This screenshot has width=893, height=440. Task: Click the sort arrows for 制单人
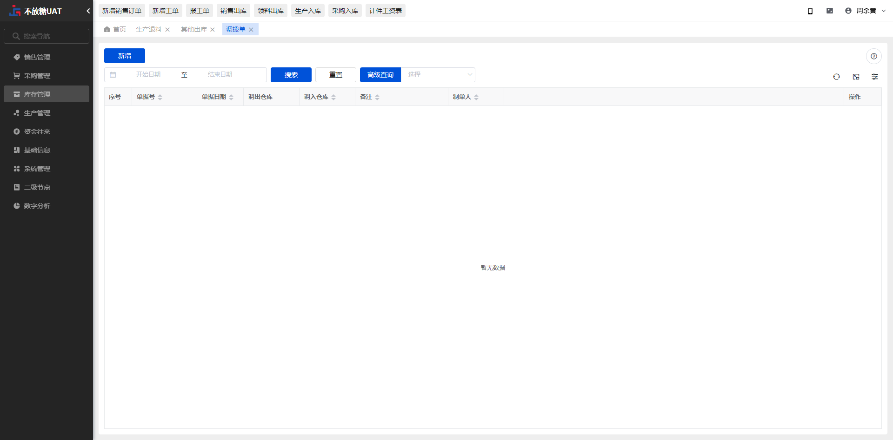tap(476, 97)
